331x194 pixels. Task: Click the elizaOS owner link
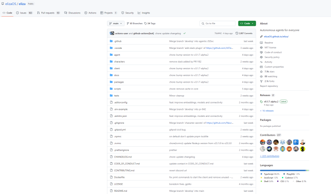pos(11,4)
